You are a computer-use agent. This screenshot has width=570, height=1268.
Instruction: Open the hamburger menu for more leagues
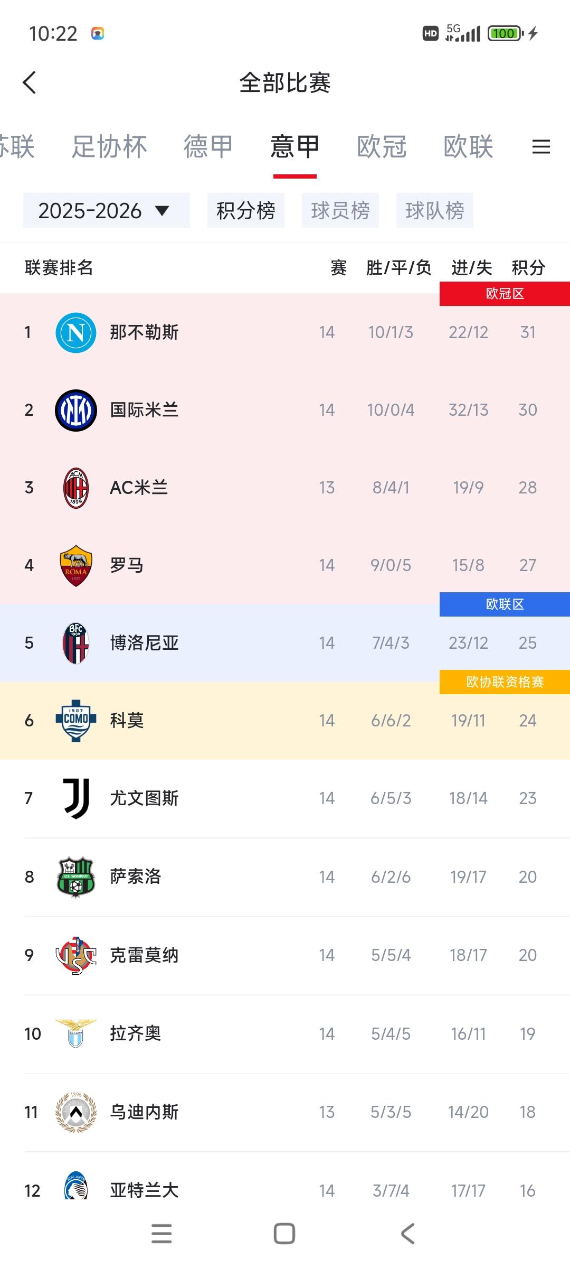coord(540,147)
